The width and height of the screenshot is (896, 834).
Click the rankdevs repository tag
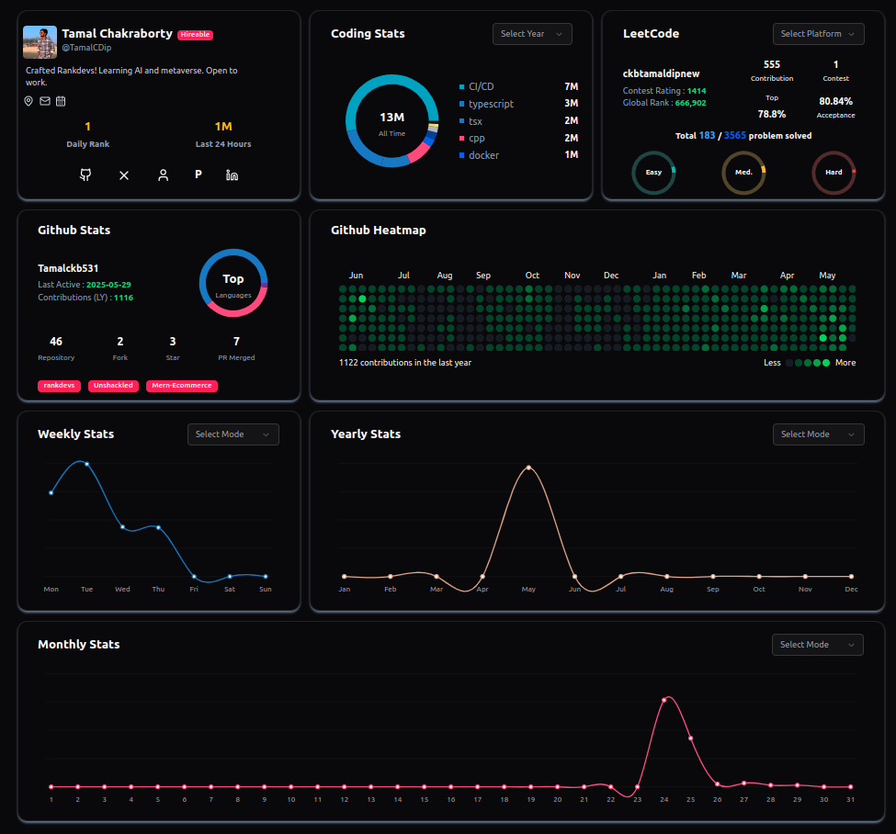[x=60, y=386]
